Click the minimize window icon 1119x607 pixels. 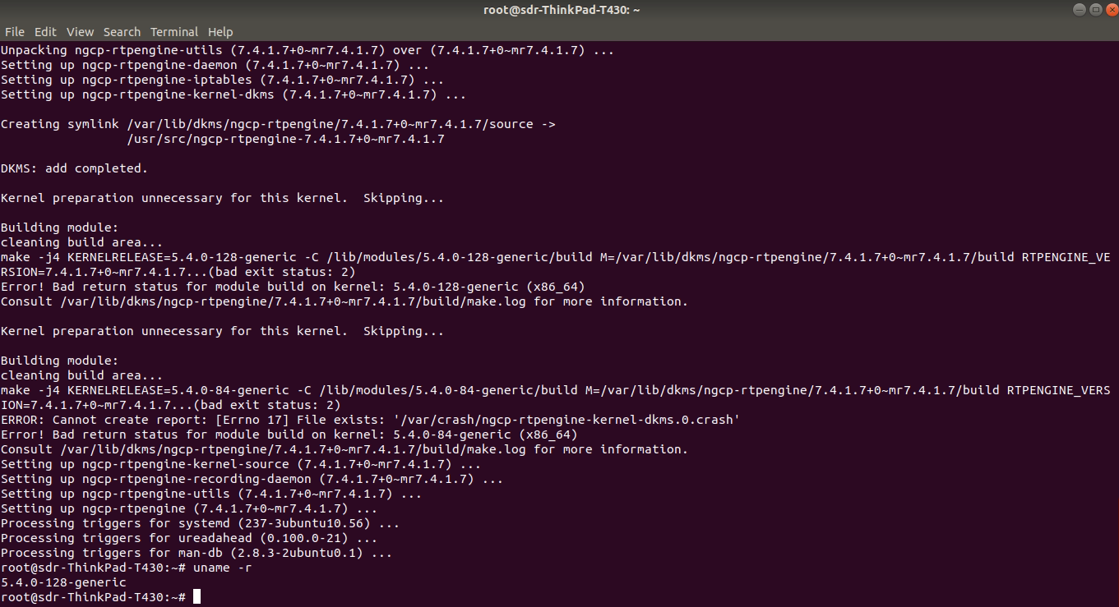(1078, 9)
